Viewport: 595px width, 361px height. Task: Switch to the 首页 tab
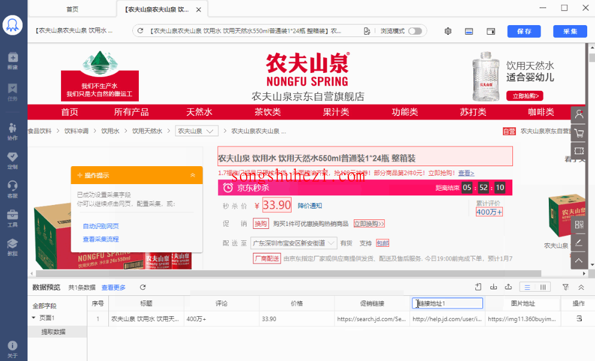click(x=72, y=9)
